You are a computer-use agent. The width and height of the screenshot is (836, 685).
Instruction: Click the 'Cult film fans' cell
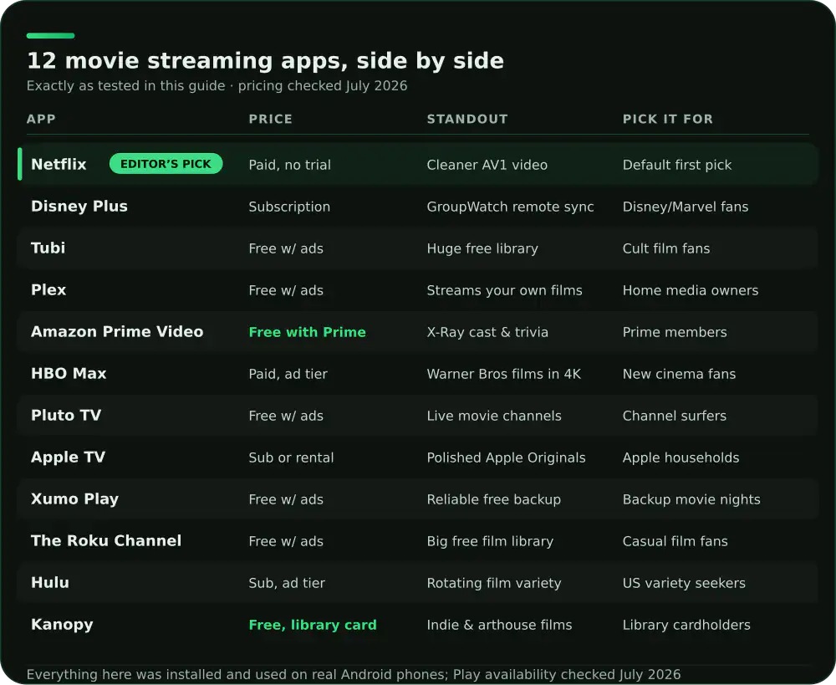coord(666,248)
